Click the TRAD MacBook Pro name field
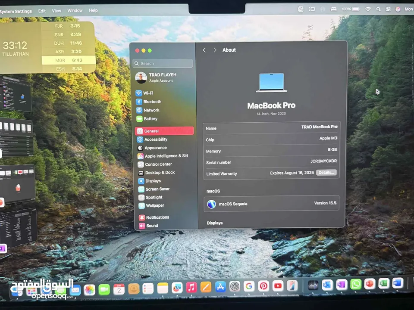 point(319,127)
